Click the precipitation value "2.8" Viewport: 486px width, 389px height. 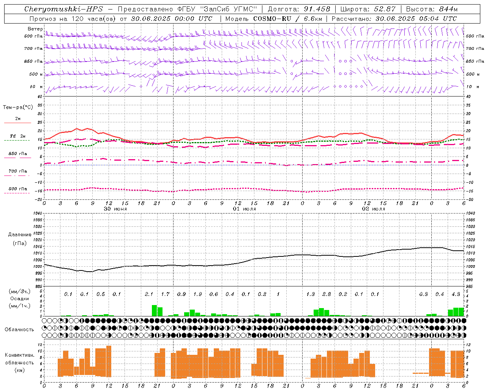click(x=327, y=294)
